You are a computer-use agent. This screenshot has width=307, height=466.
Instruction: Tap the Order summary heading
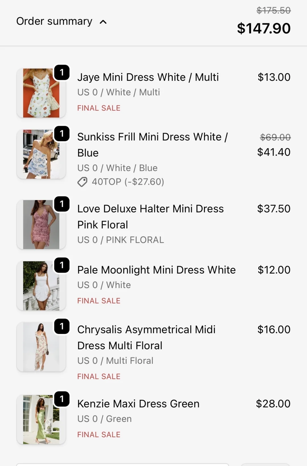coord(54,21)
